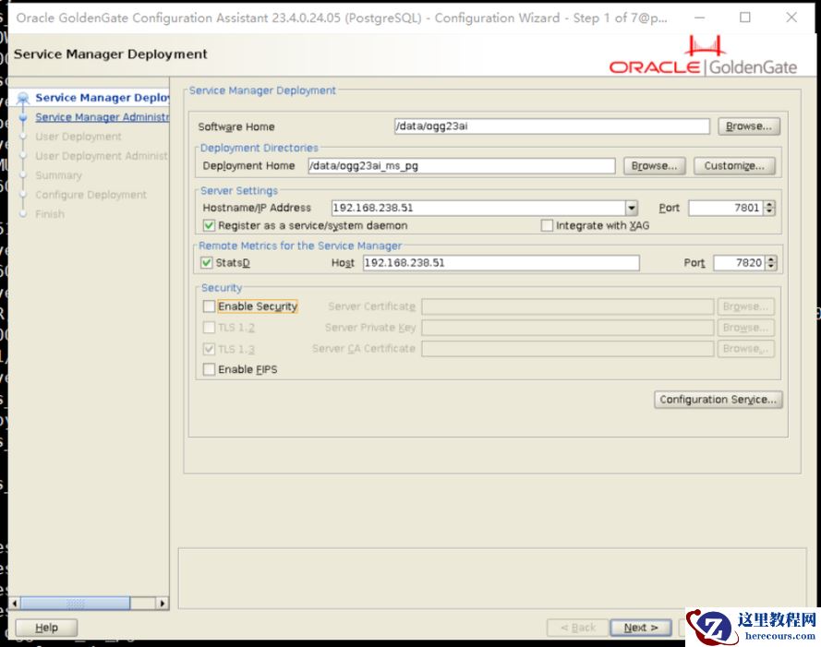Click scrollbar right arrow in steps panel

[x=162, y=603]
